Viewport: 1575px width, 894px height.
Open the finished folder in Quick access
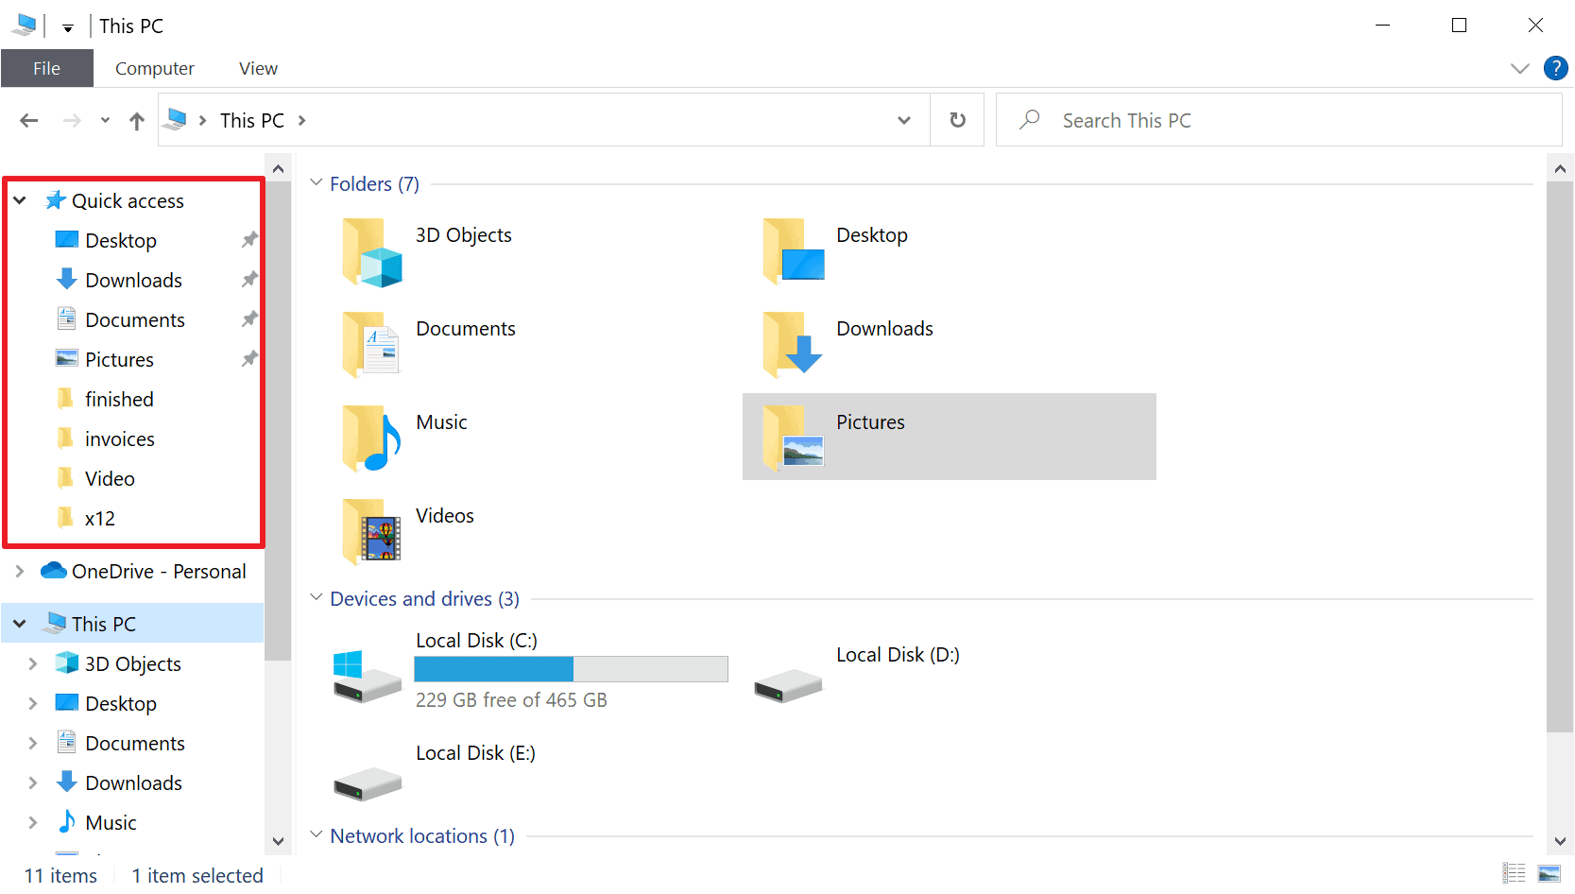tap(119, 399)
